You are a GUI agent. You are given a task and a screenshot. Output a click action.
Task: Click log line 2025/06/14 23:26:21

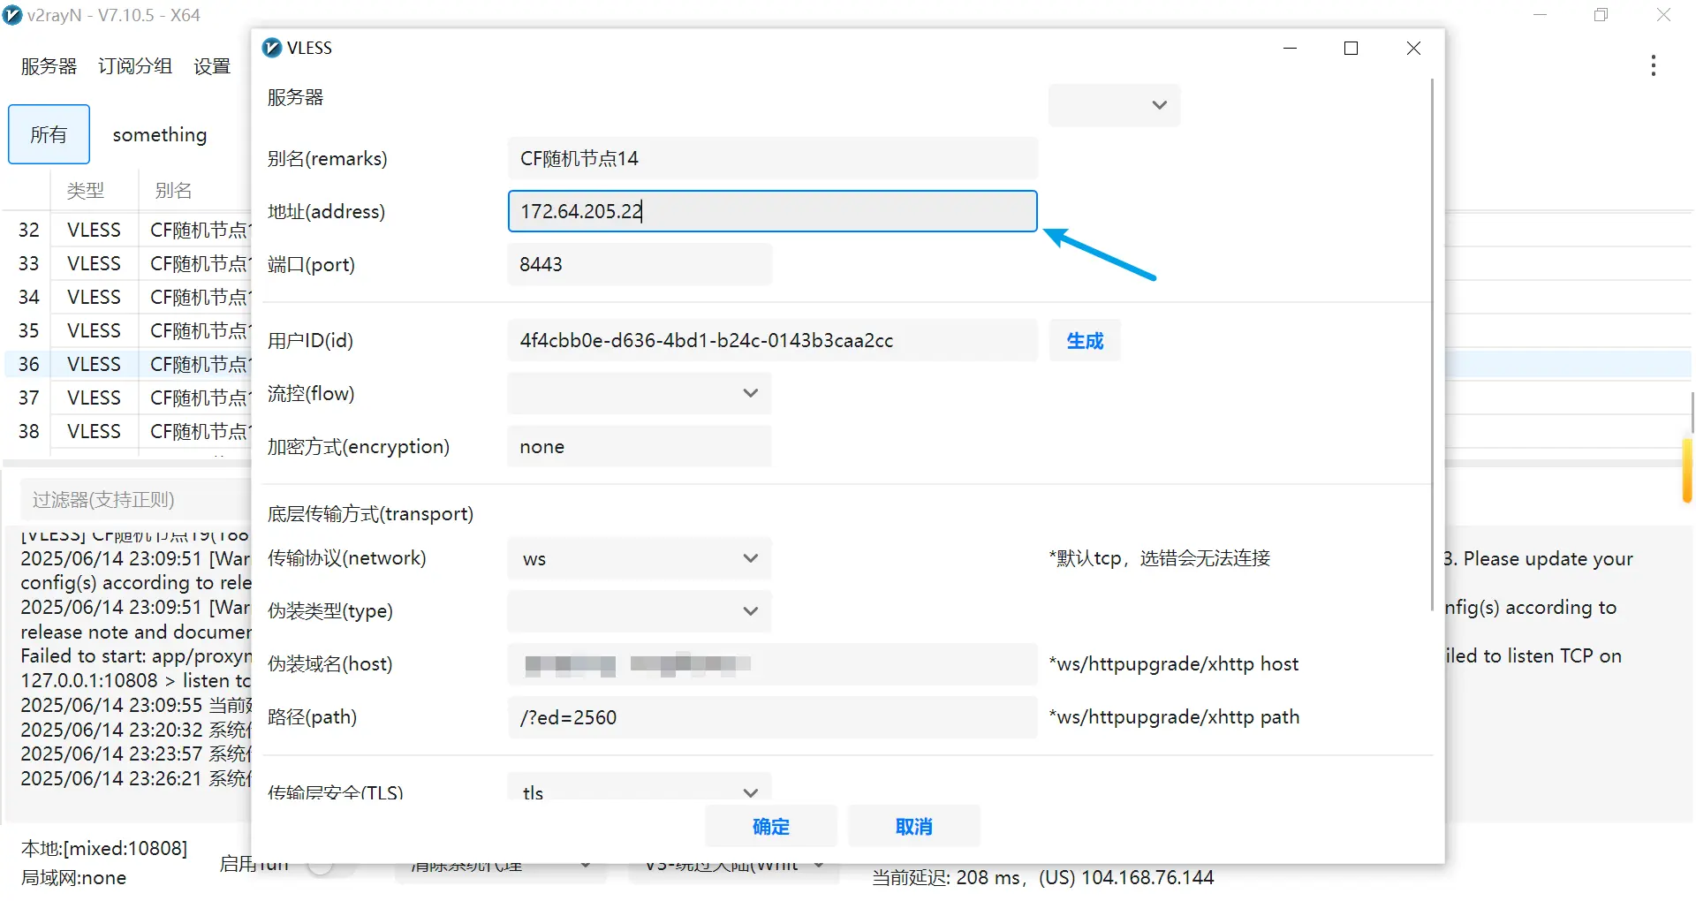[x=136, y=778]
